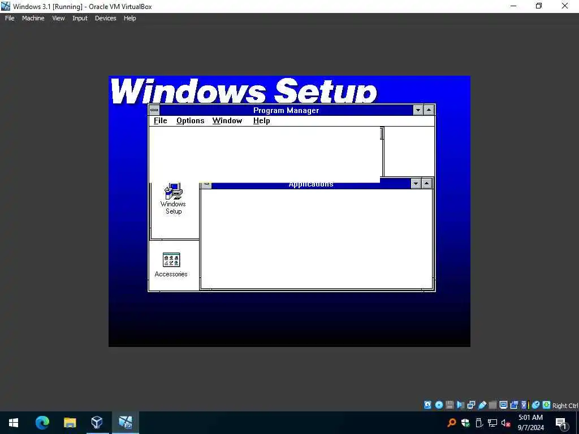The height and width of the screenshot is (434, 579).
Task: Click the Applications window title bar
Action: [x=311, y=184]
